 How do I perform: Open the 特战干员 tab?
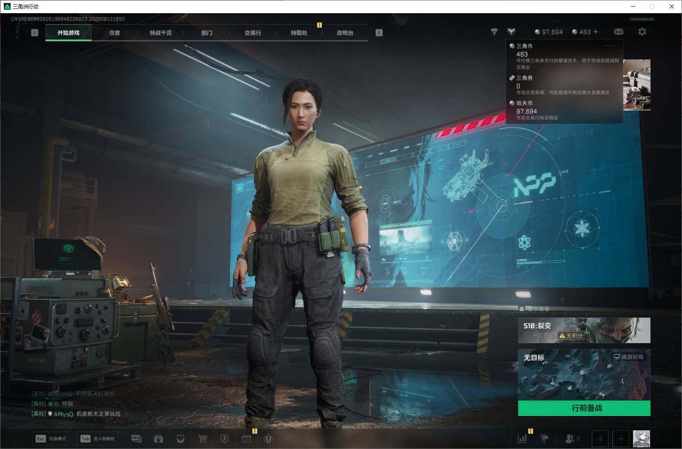(160, 33)
